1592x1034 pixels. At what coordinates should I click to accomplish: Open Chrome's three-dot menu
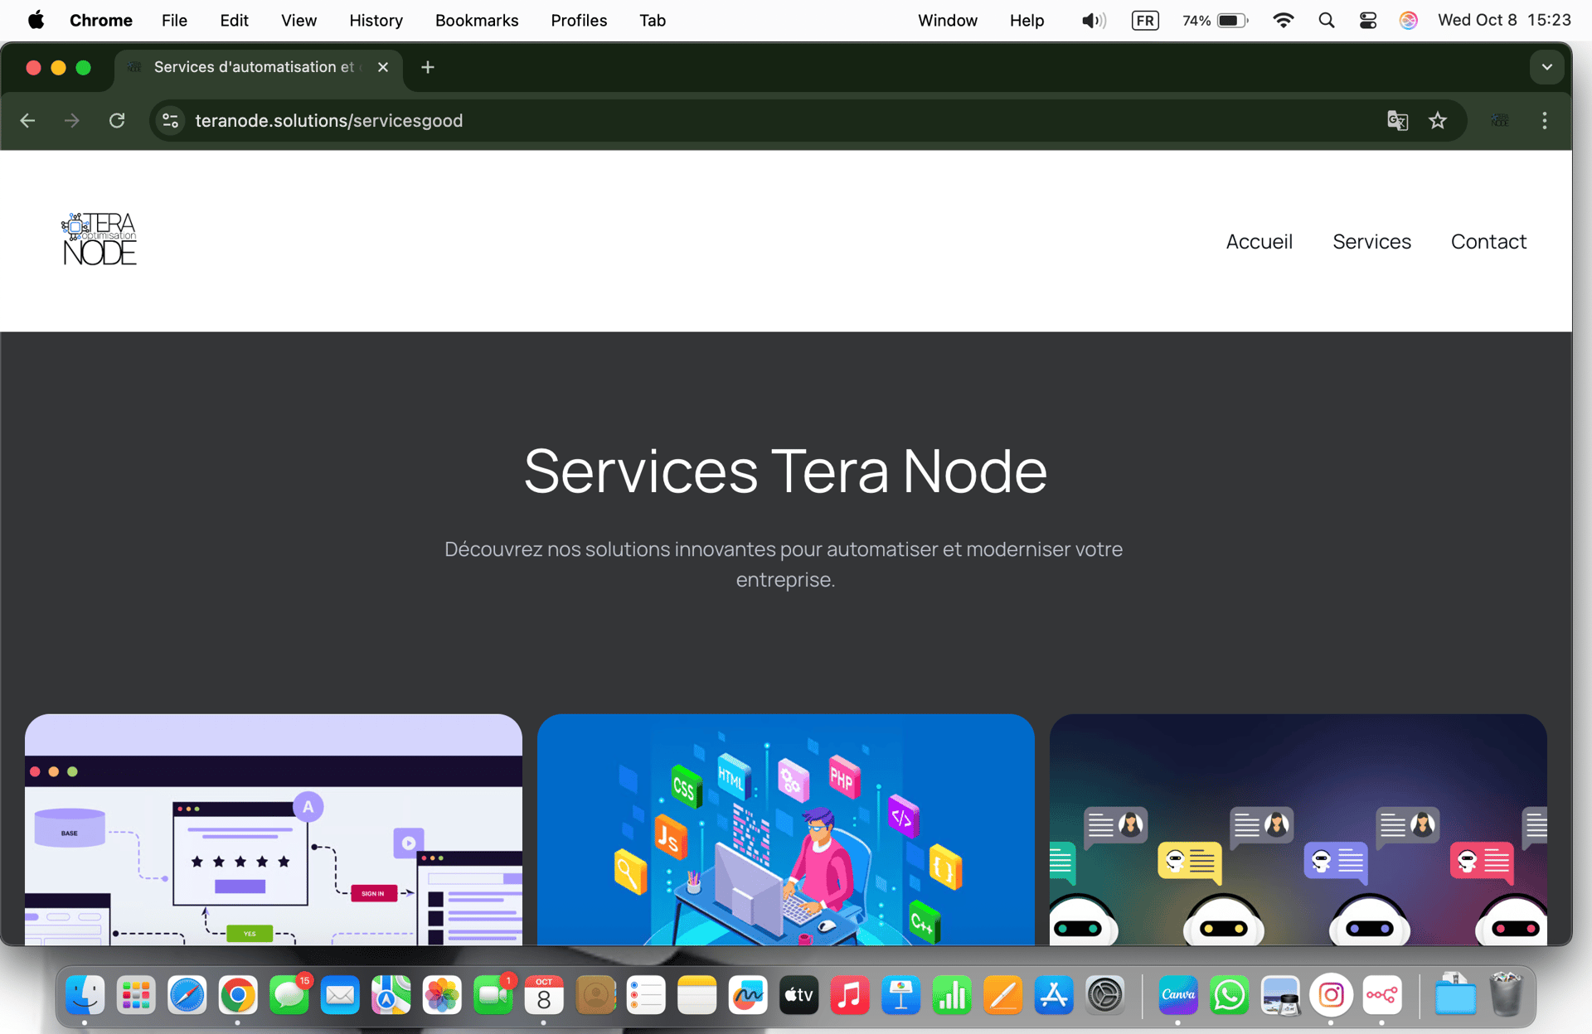pyautogui.click(x=1544, y=121)
